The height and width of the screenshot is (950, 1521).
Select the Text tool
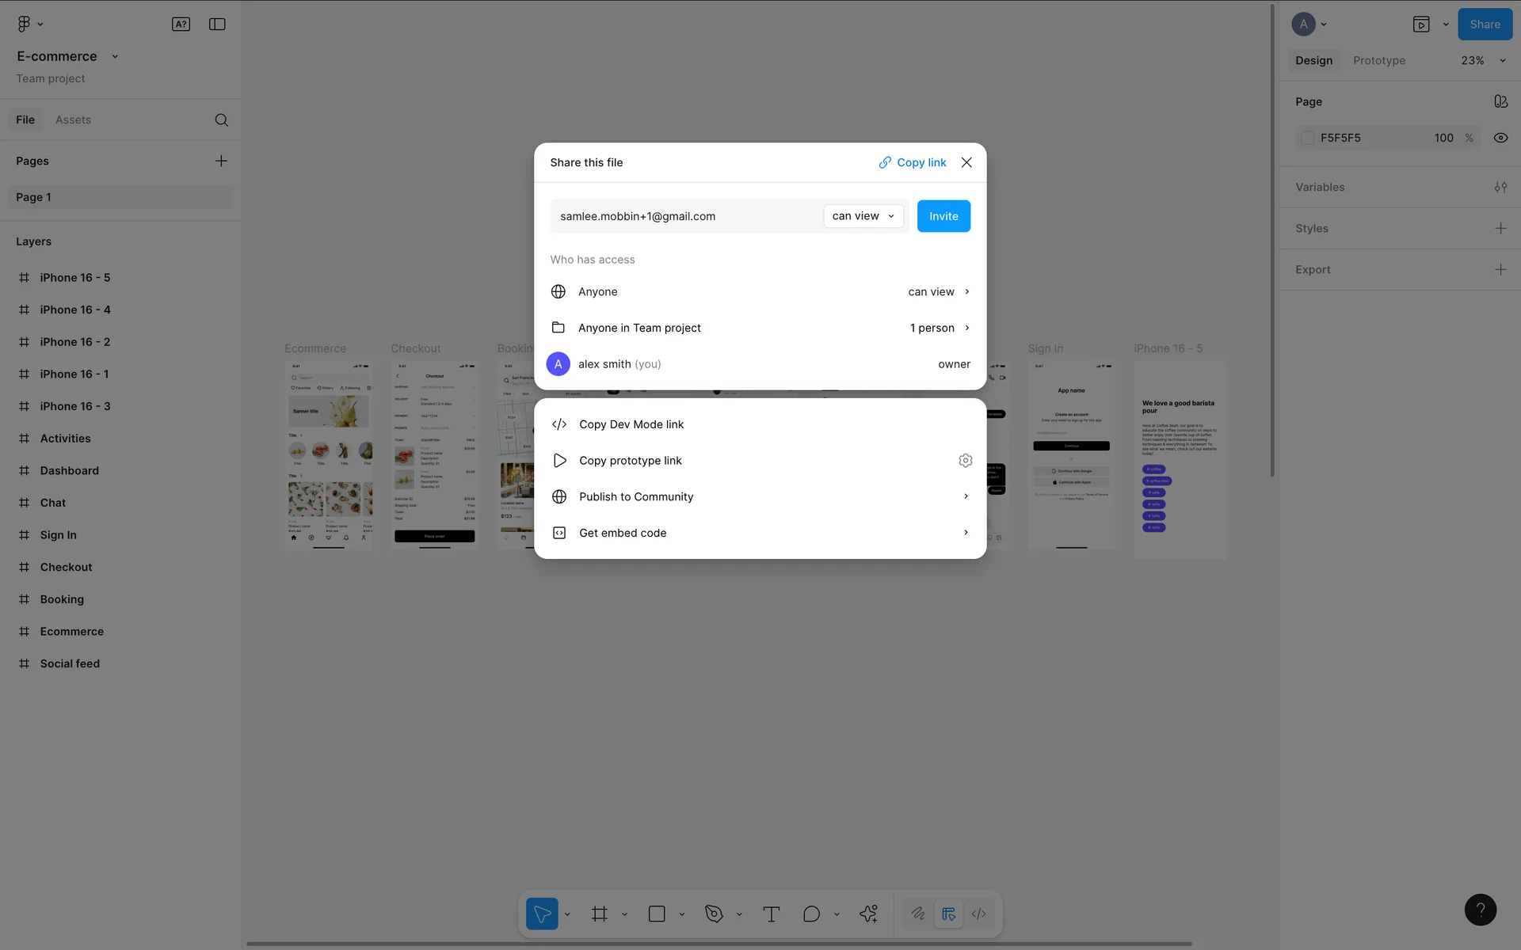click(x=771, y=914)
